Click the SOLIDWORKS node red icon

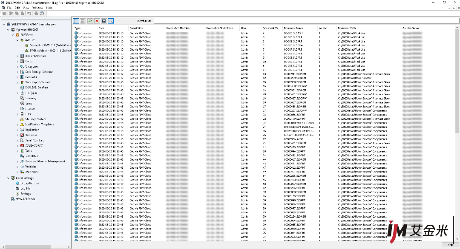tap(22, 145)
